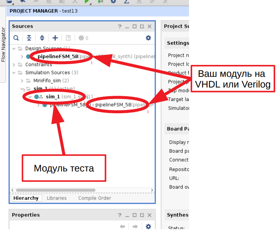Click the Sources horizontal scrollbar

pos(56,190)
